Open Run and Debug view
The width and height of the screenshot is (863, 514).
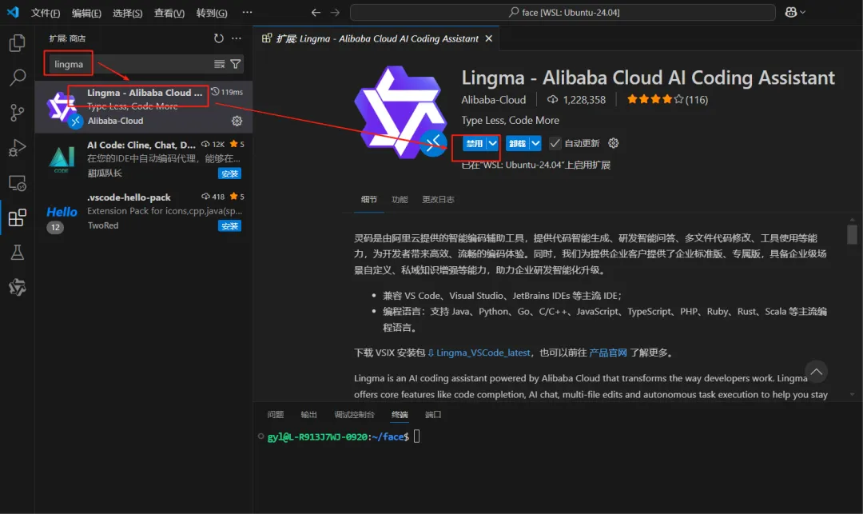[x=17, y=148]
